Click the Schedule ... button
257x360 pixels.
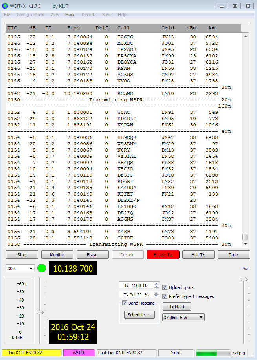pyautogui.click(x=139, y=315)
